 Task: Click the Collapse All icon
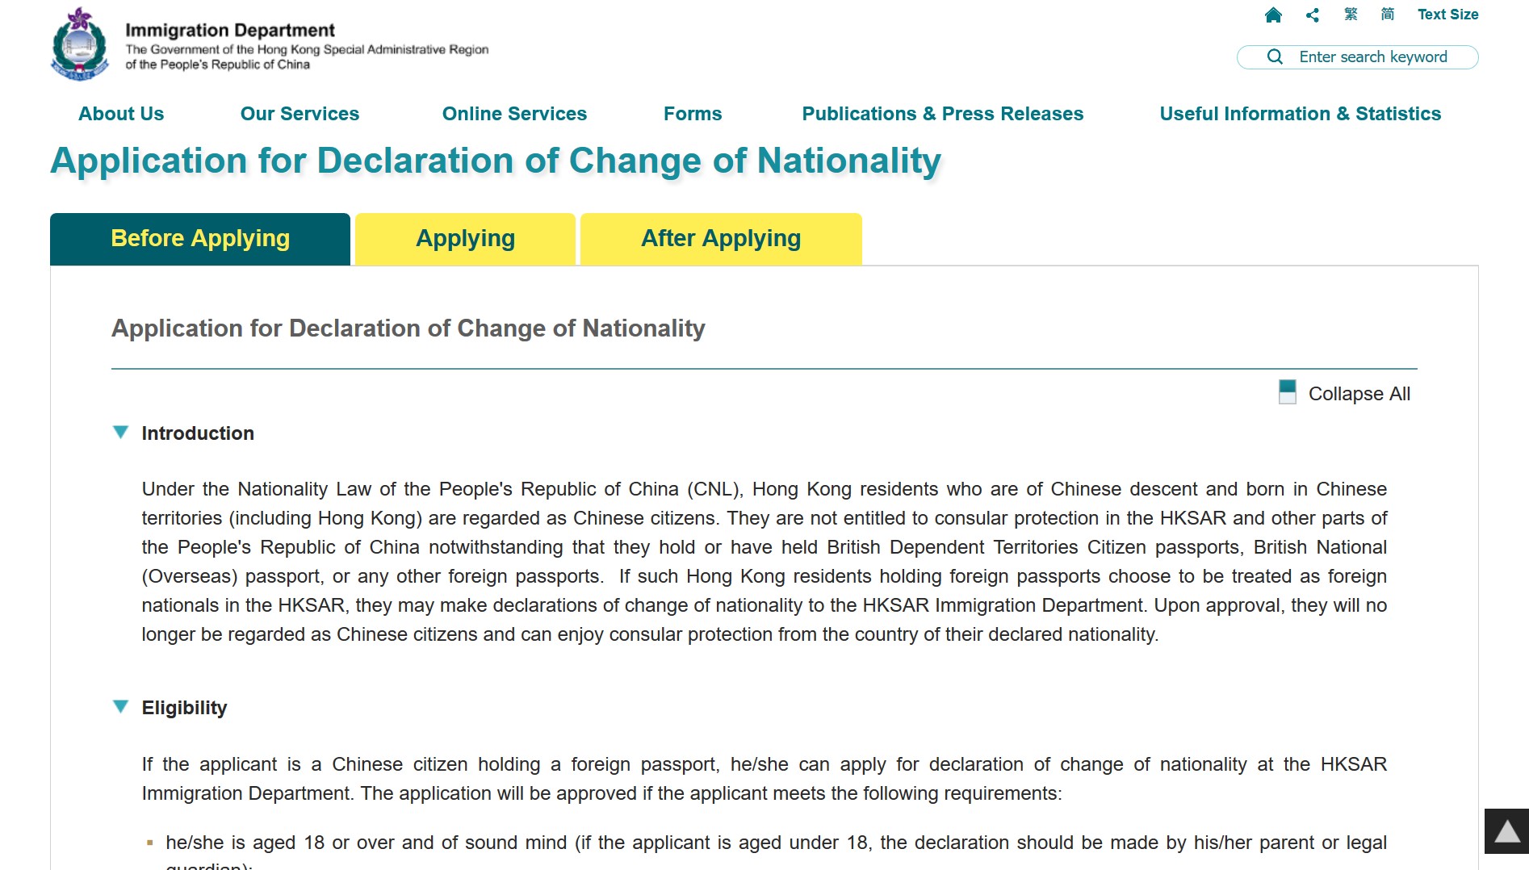[x=1288, y=392]
